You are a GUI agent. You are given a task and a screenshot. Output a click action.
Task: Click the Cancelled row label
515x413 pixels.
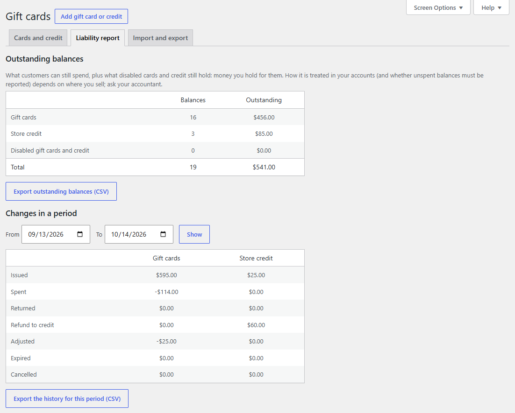click(24, 374)
